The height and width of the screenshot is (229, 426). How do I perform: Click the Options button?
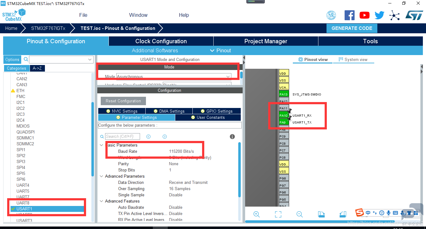pos(12,60)
